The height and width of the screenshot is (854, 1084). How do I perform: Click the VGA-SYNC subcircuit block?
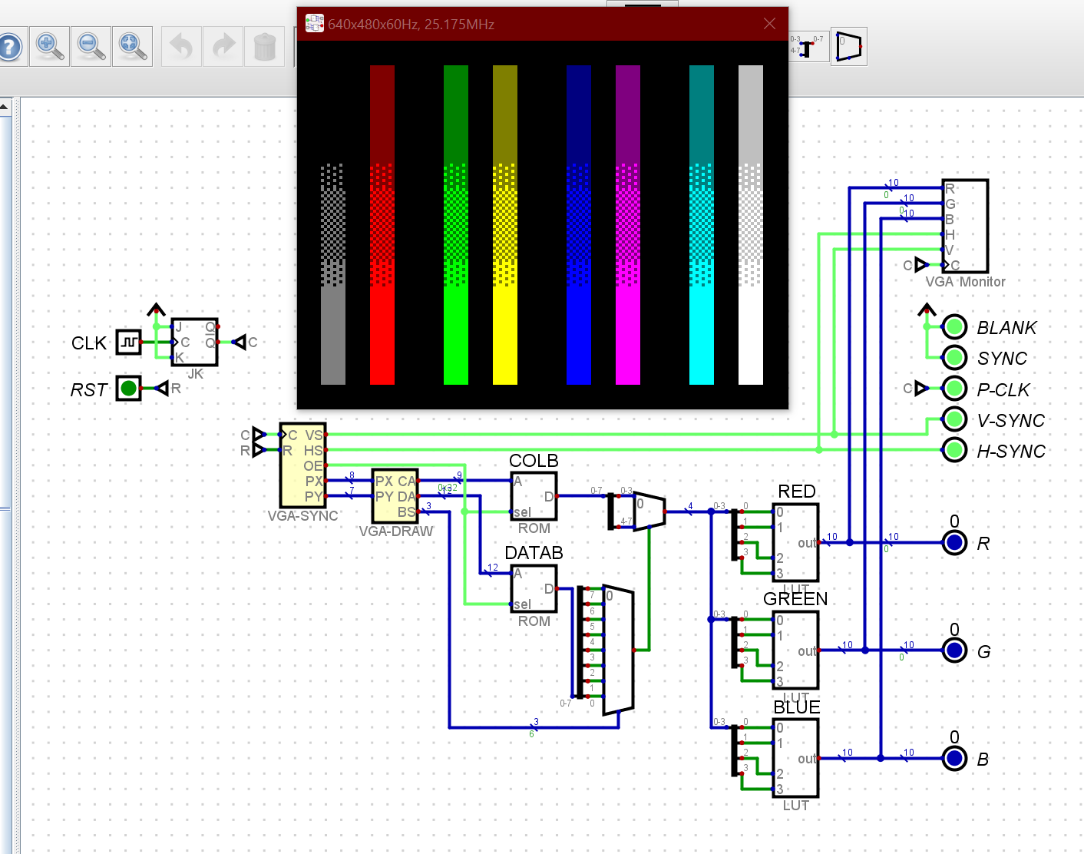(x=302, y=465)
